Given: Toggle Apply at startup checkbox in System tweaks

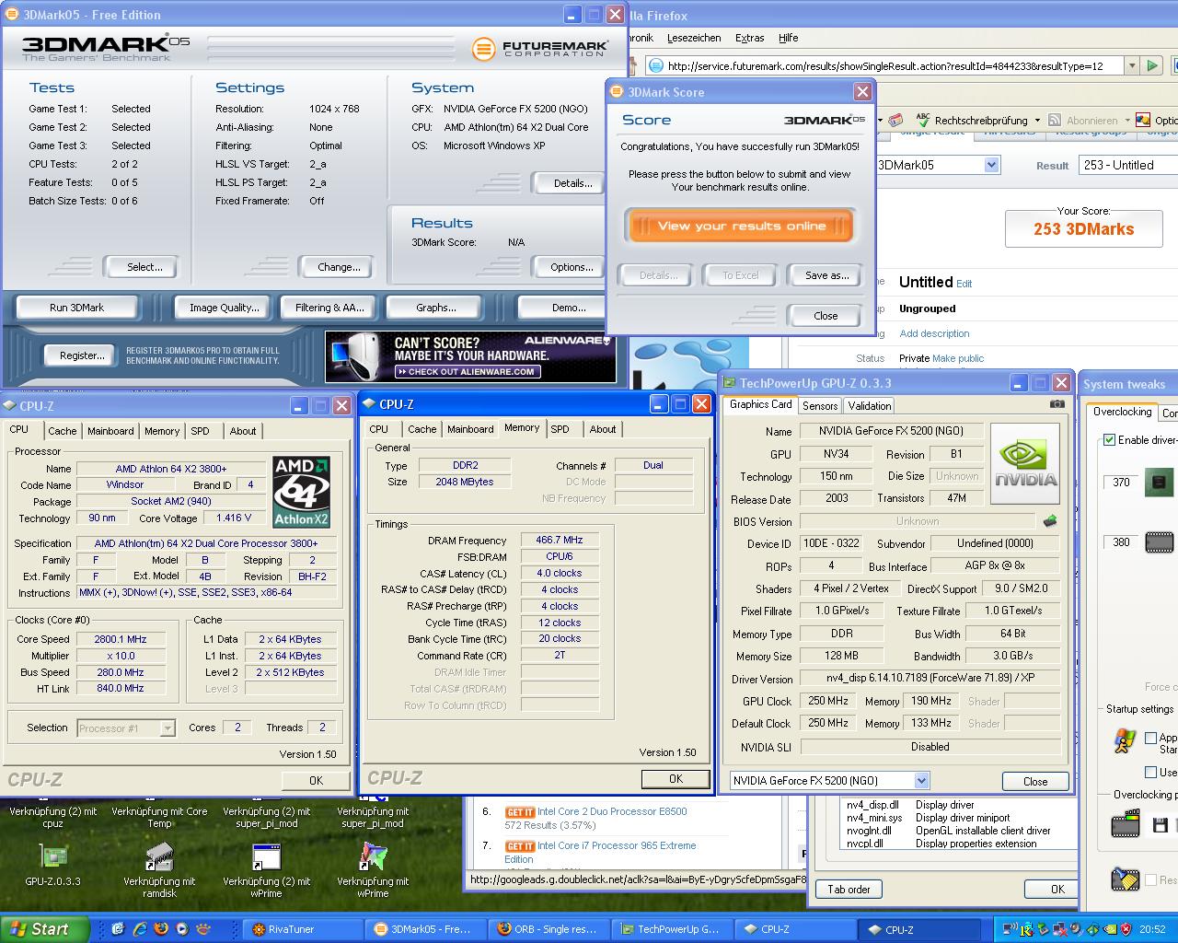Looking at the screenshot, I should pos(1150,738).
